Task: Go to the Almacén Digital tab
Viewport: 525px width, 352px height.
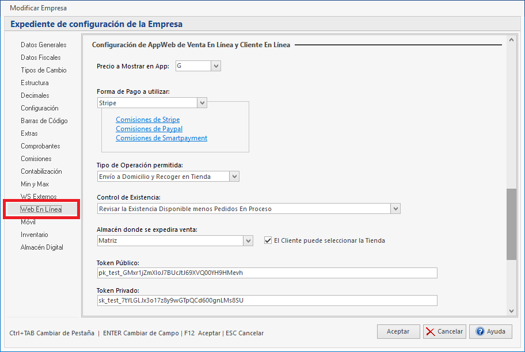Action: point(41,247)
